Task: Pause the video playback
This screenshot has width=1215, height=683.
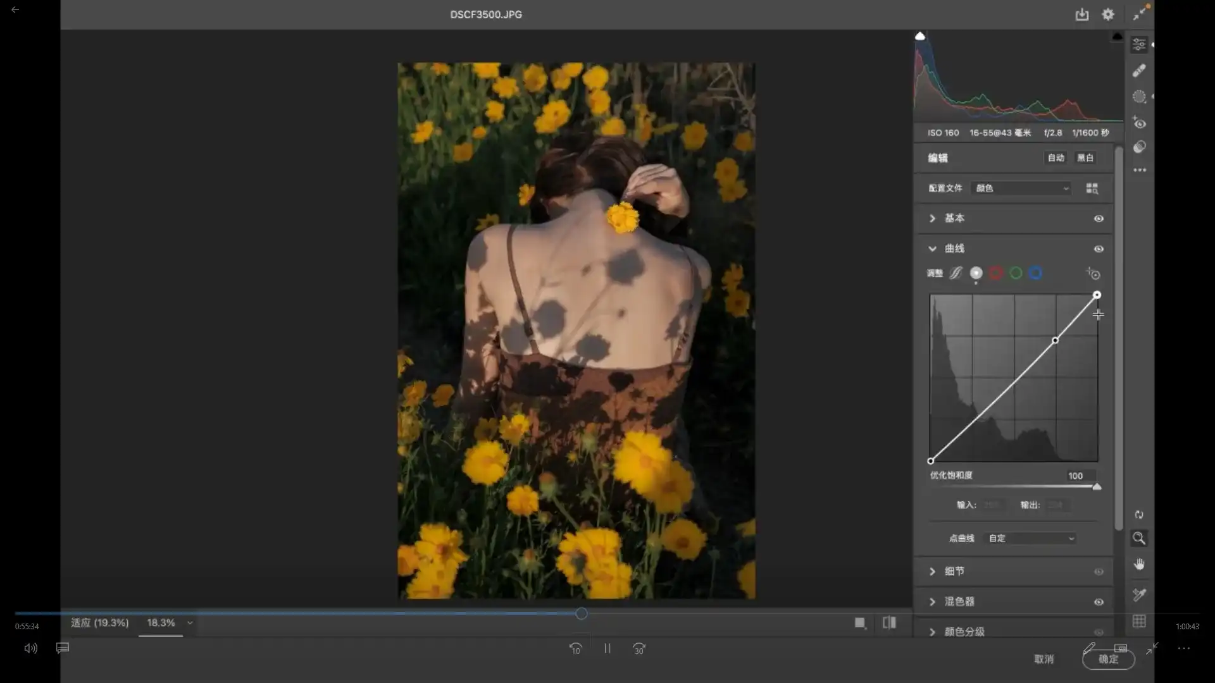Action: click(x=607, y=648)
